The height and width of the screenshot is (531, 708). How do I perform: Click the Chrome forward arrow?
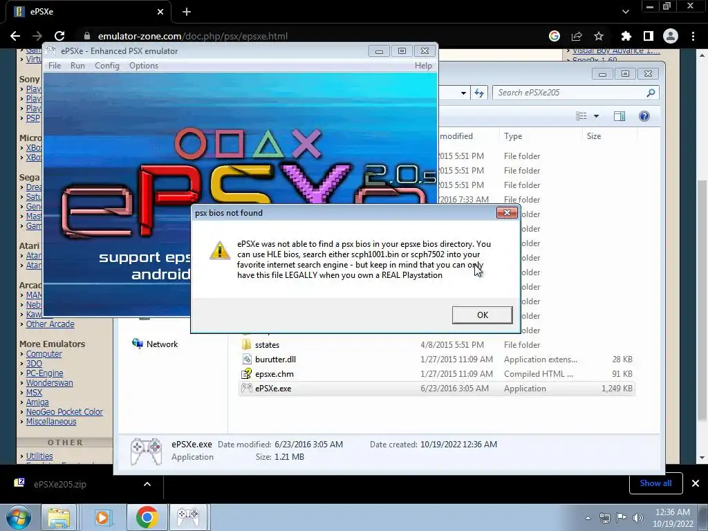pyautogui.click(x=37, y=36)
